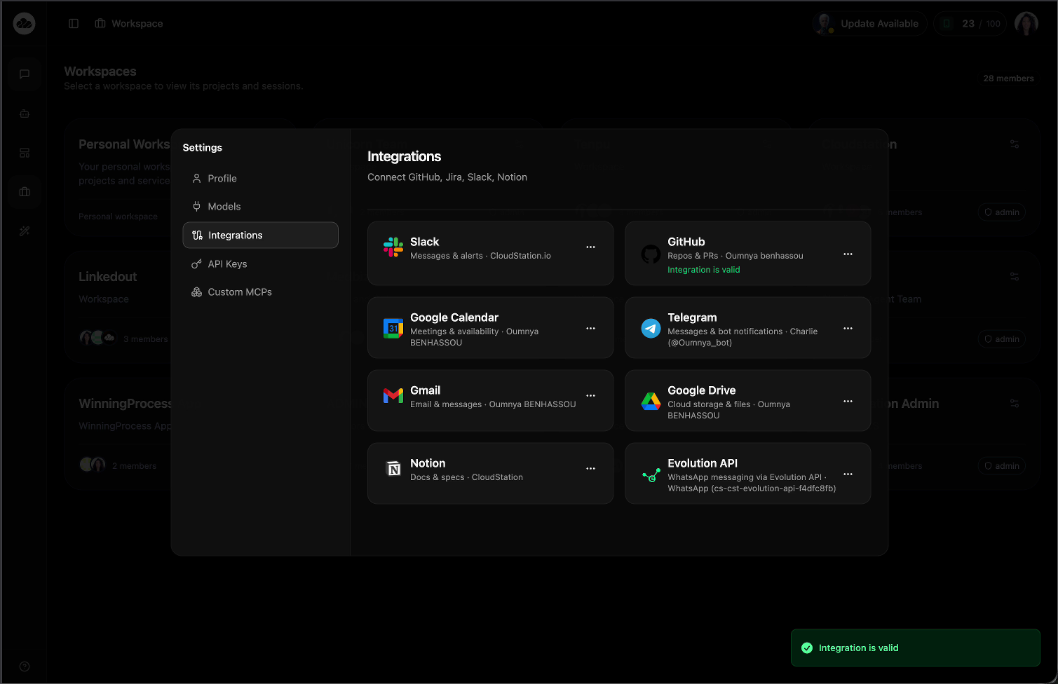Open settings sliders icon on the Admin workspace card
The height and width of the screenshot is (684, 1058).
(x=1015, y=404)
